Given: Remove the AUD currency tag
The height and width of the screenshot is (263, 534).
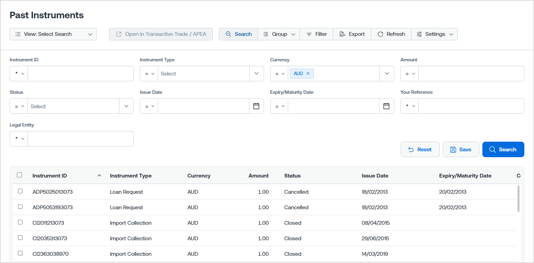Looking at the screenshot, I should [308, 73].
